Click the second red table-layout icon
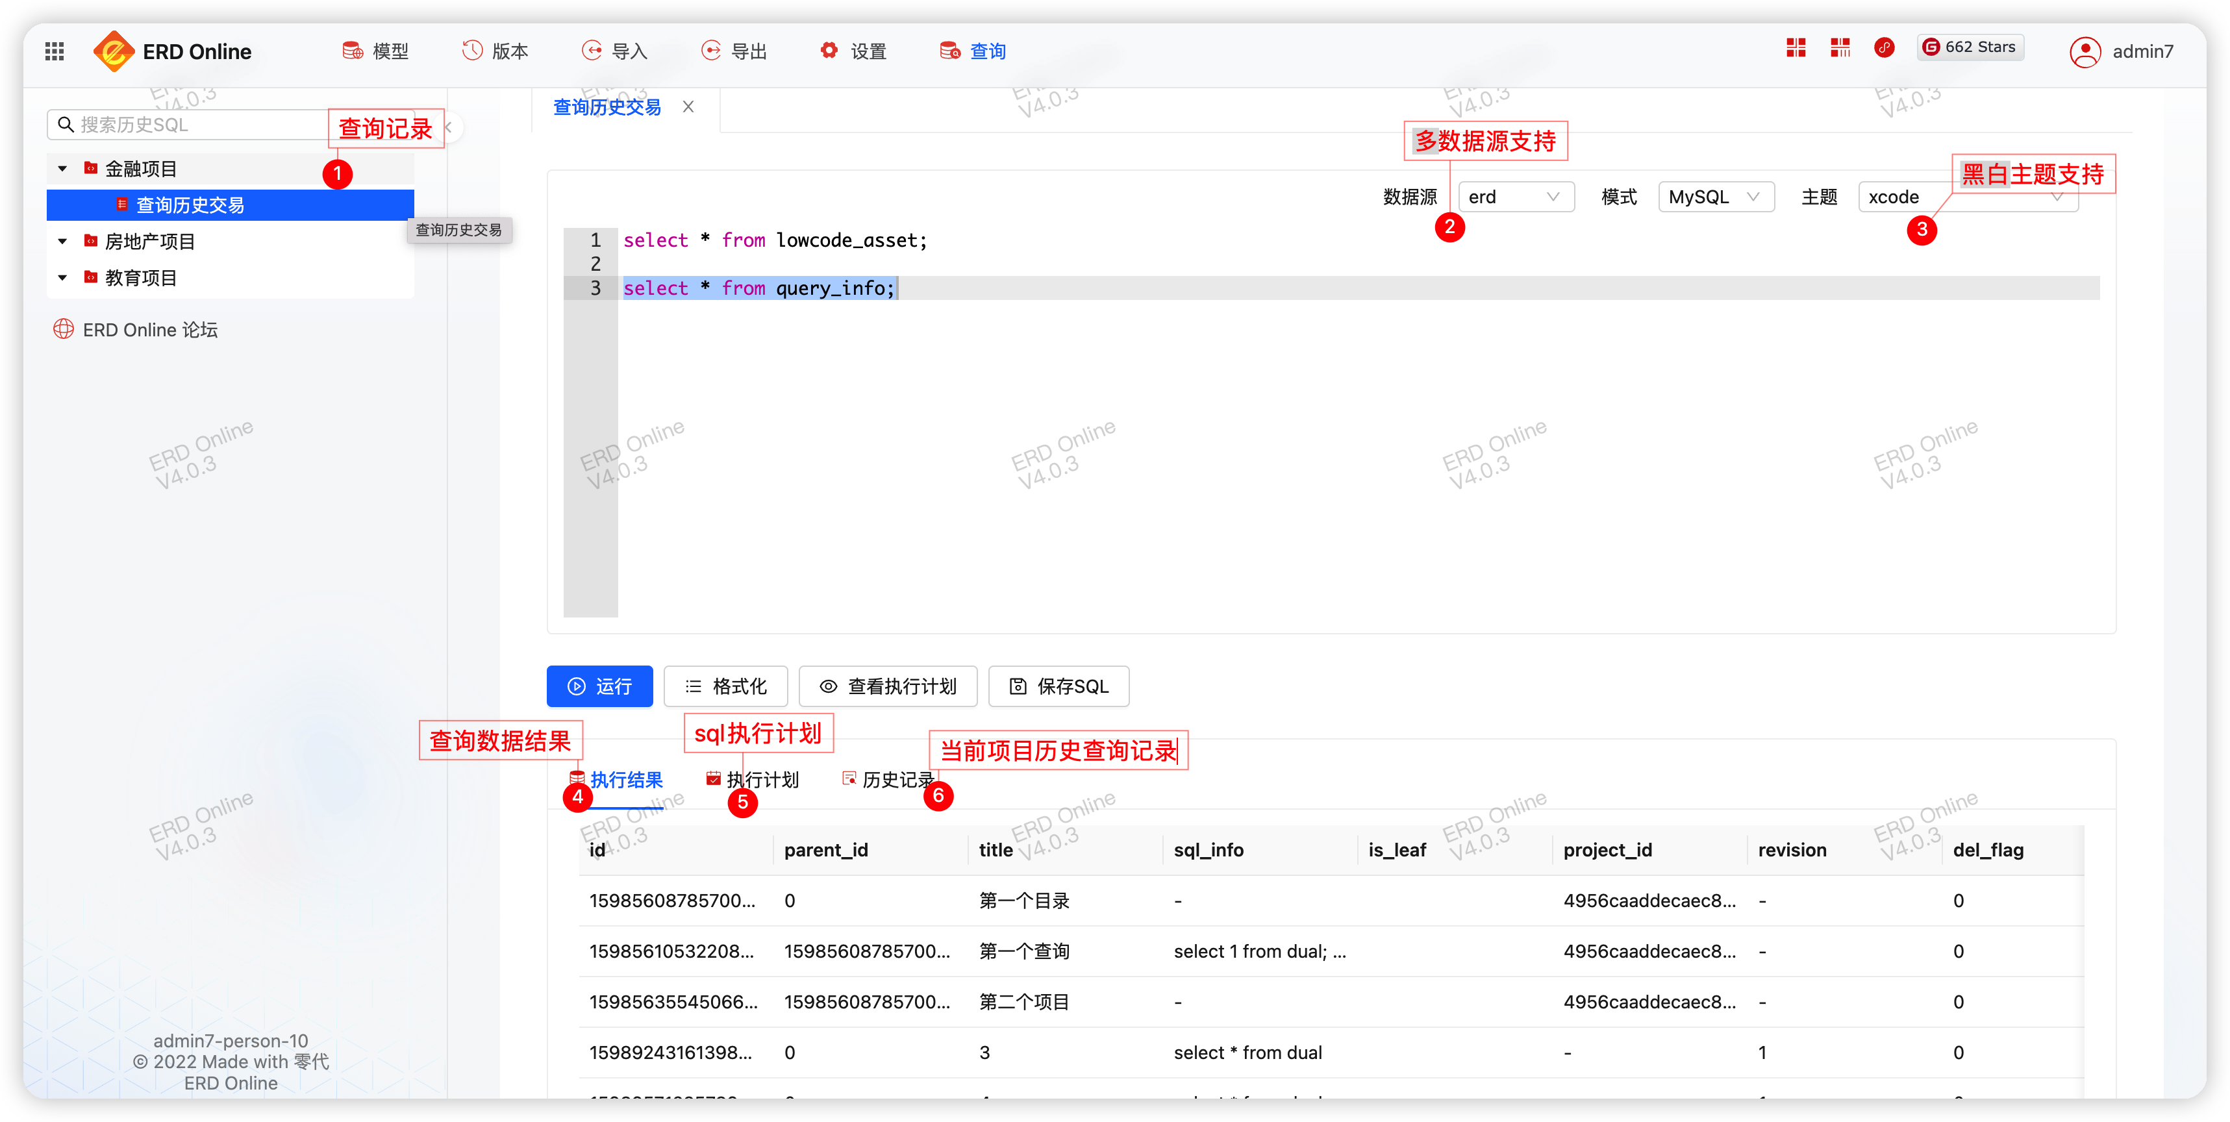This screenshot has height=1122, width=2230. 1840,47
